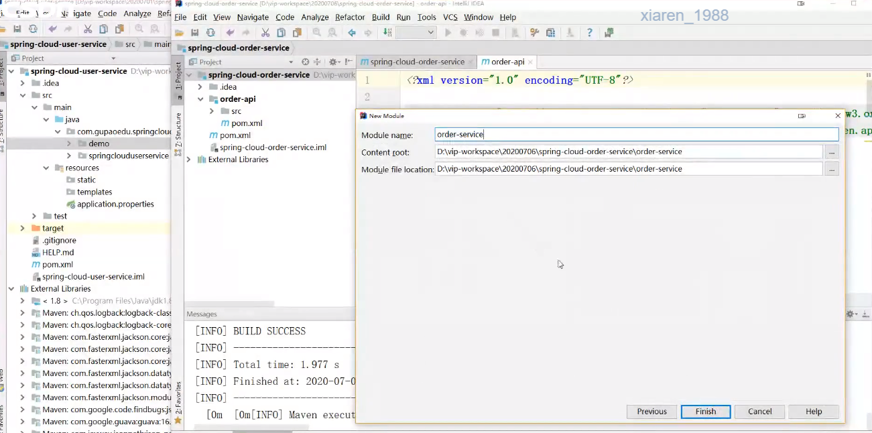
Task: Click Cancel in the New Module dialog
Action: 760,412
